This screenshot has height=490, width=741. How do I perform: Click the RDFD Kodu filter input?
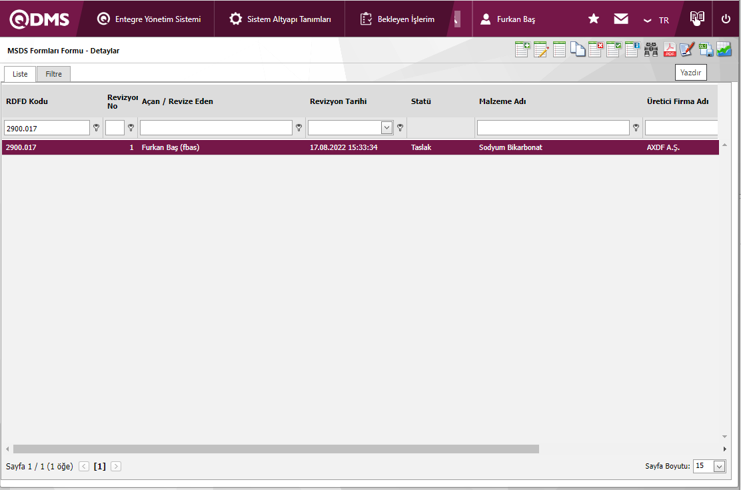47,128
